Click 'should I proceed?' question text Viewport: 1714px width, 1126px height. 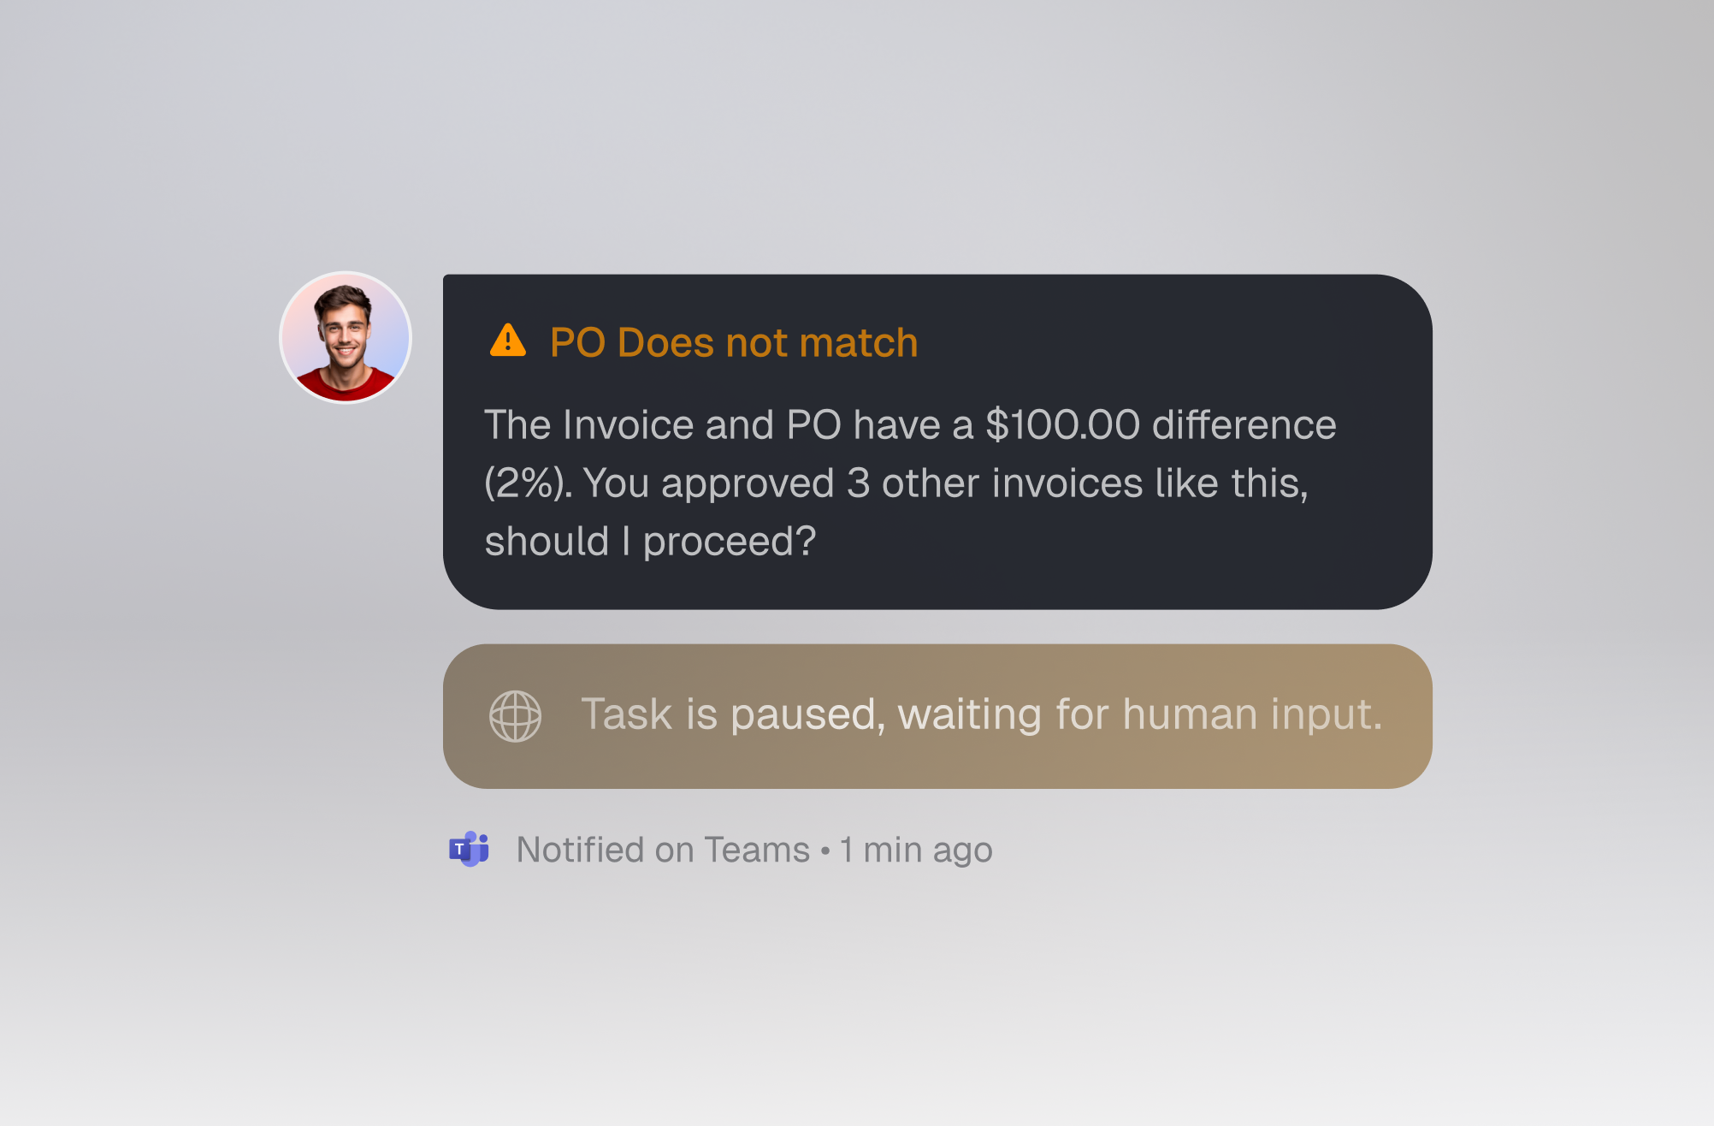650,541
